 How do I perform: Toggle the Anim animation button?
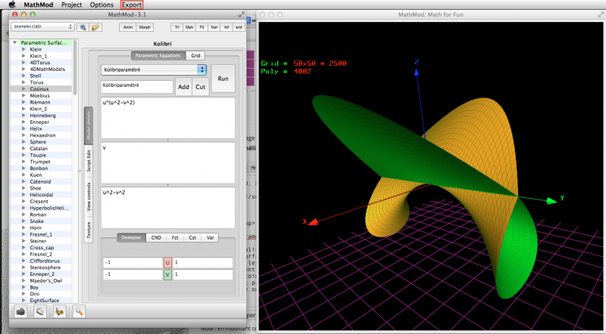coord(127,27)
